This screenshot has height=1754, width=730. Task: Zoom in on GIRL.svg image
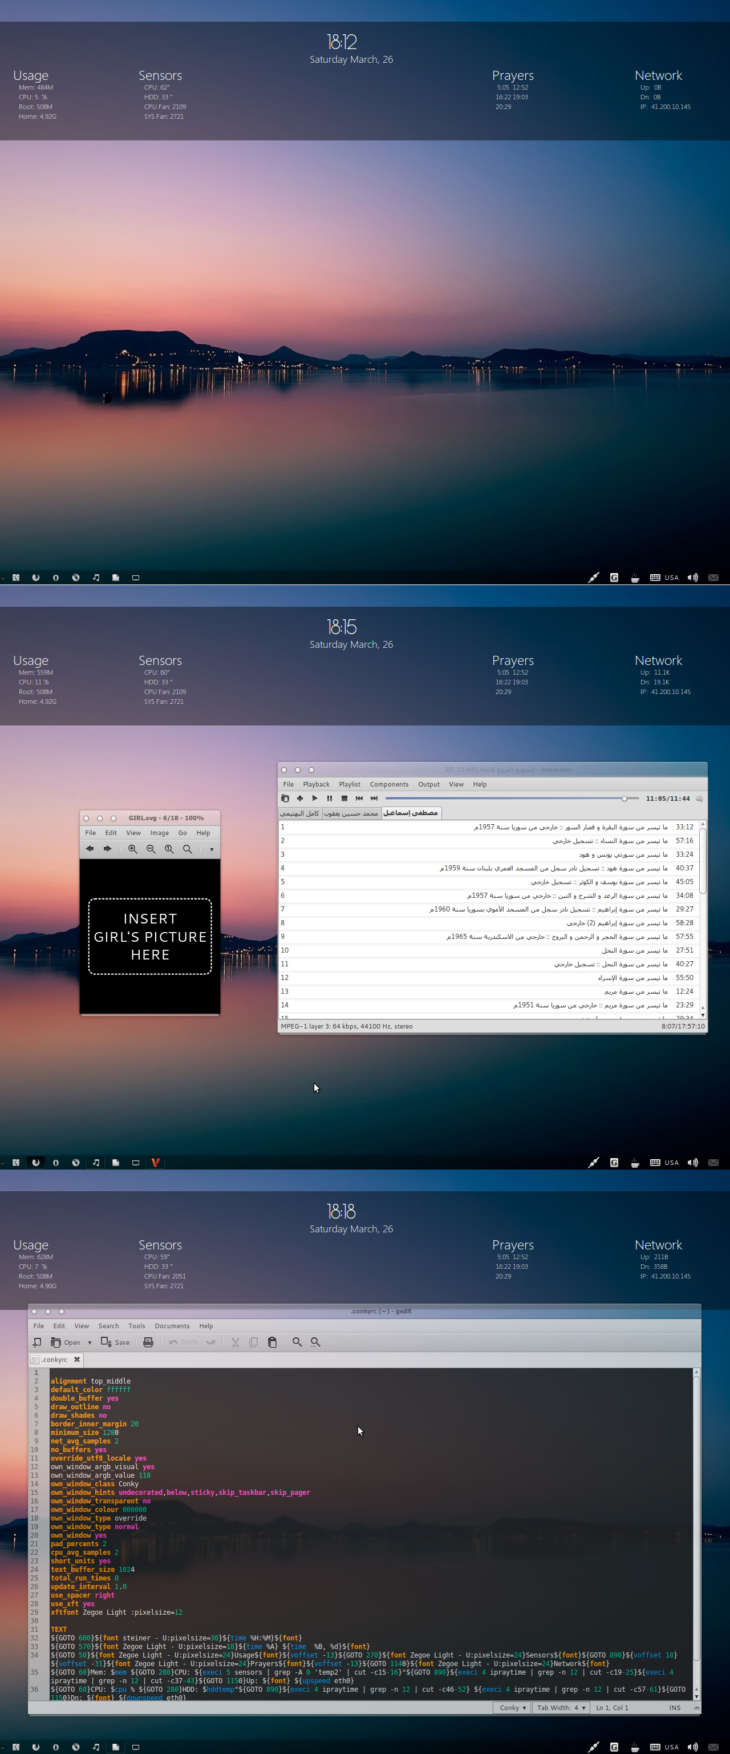click(x=133, y=849)
